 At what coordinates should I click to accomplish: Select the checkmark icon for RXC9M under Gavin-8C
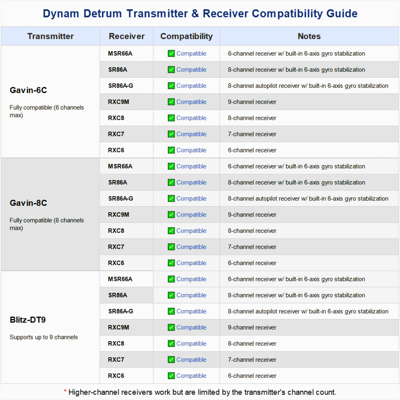point(171,214)
